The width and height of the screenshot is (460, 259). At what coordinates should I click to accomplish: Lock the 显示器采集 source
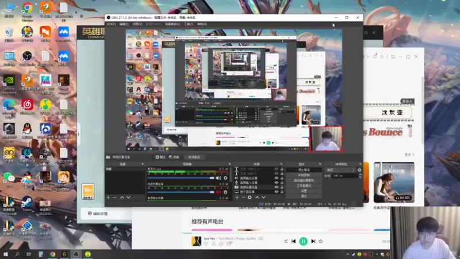282,192
